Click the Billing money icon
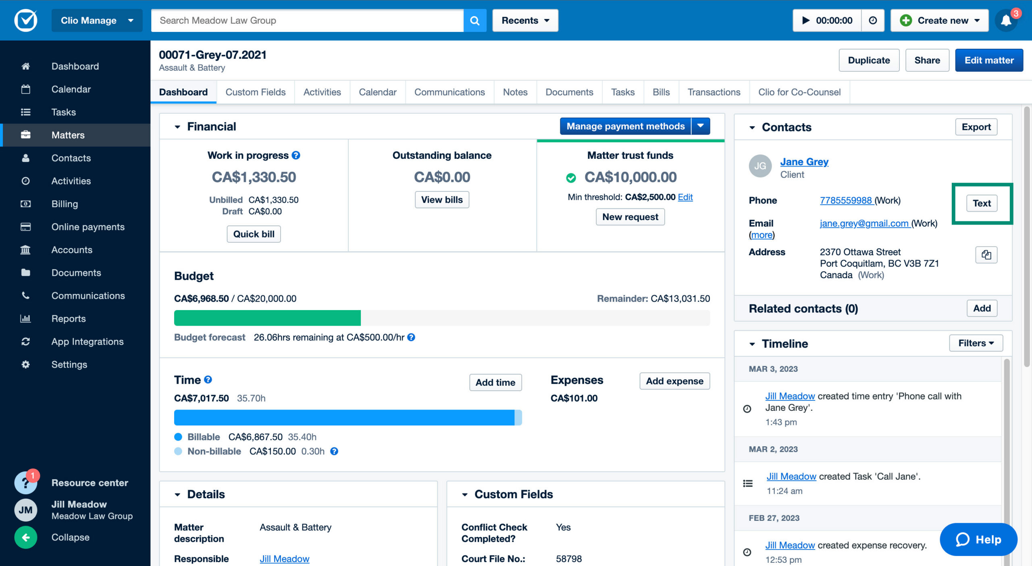This screenshot has width=1032, height=566. pyautogui.click(x=25, y=204)
